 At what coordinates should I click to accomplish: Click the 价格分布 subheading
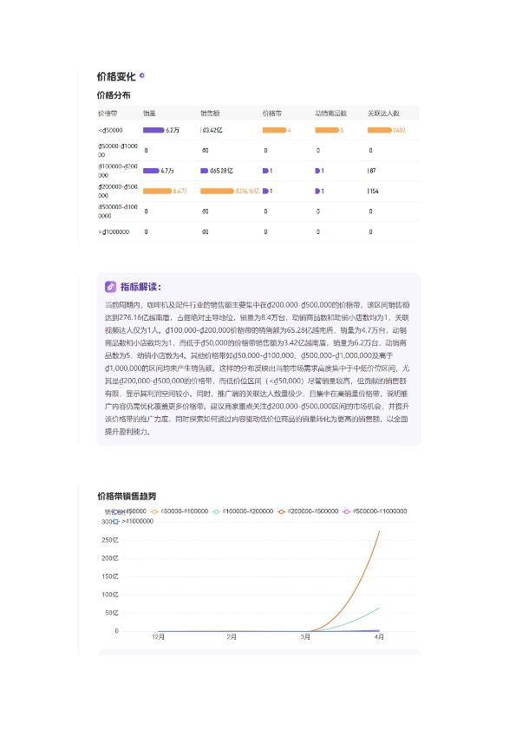point(114,95)
